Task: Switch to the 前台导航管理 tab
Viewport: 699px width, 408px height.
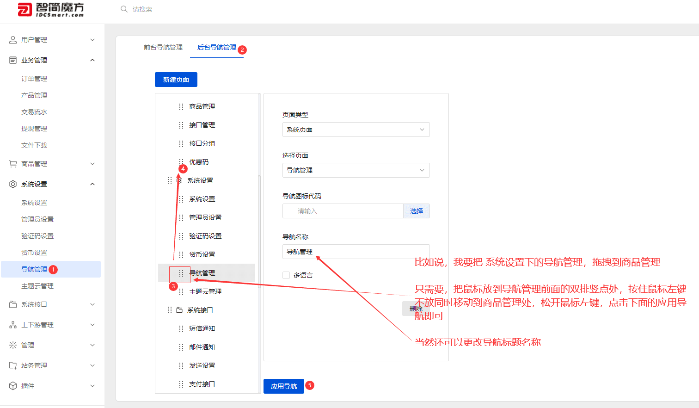Action: 163,47
